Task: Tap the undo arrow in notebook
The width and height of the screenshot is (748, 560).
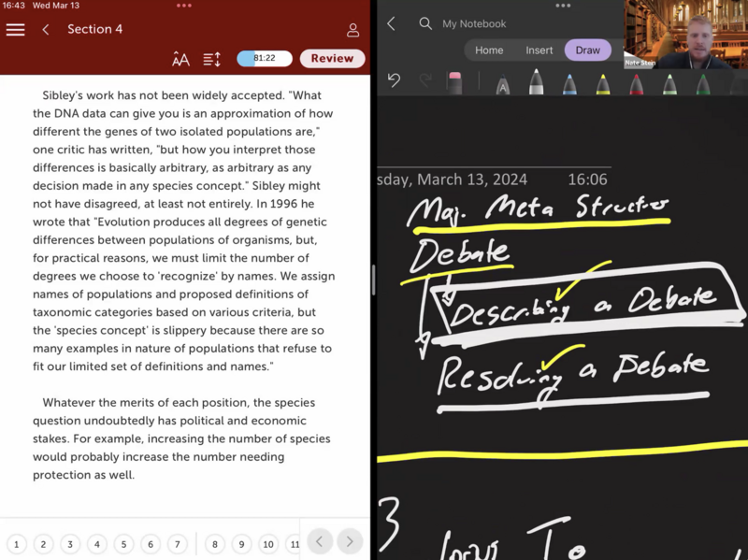Action: pyautogui.click(x=394, y=81)
